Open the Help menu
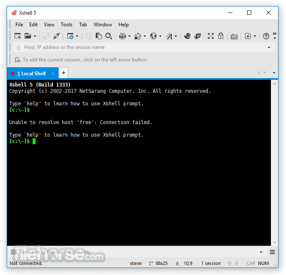This screenshot has width=286, height=275. 123,25
